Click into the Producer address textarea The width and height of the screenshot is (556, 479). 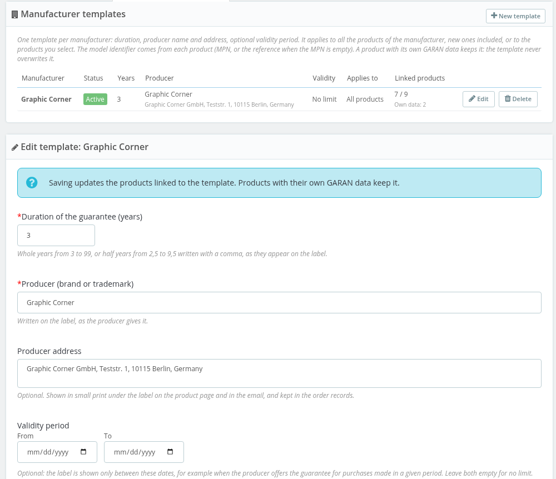[279, 373]
